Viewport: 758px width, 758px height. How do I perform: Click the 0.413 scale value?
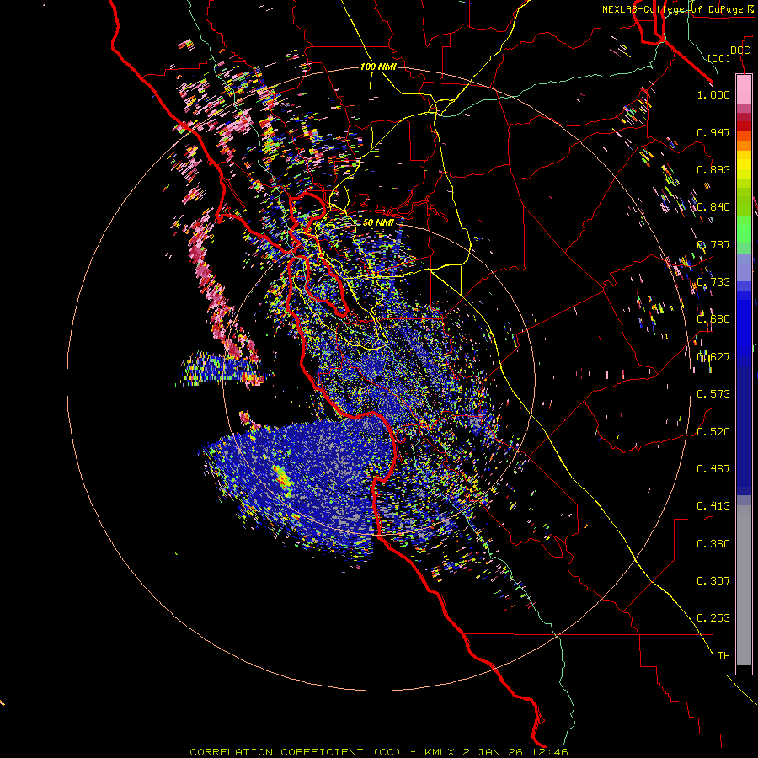pos(713,506)
